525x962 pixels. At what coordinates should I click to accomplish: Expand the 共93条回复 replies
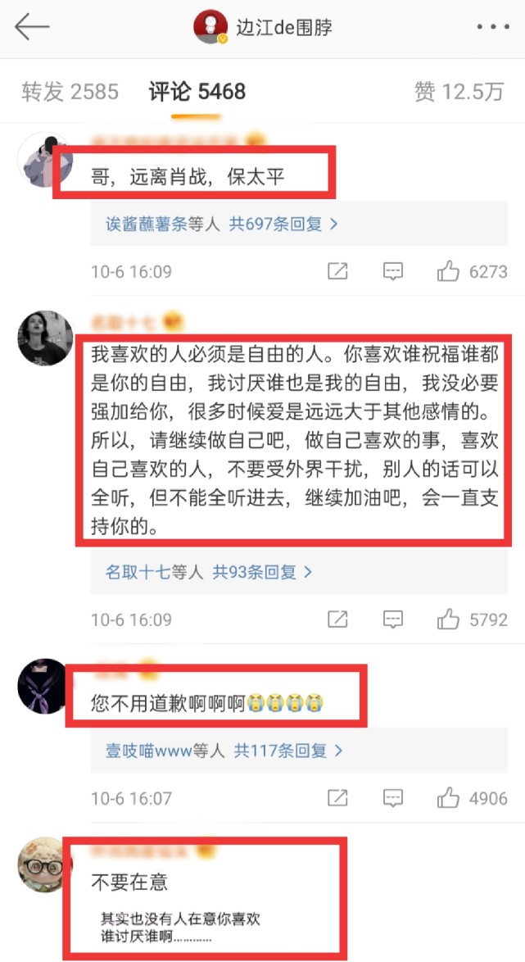pos(262,573)
